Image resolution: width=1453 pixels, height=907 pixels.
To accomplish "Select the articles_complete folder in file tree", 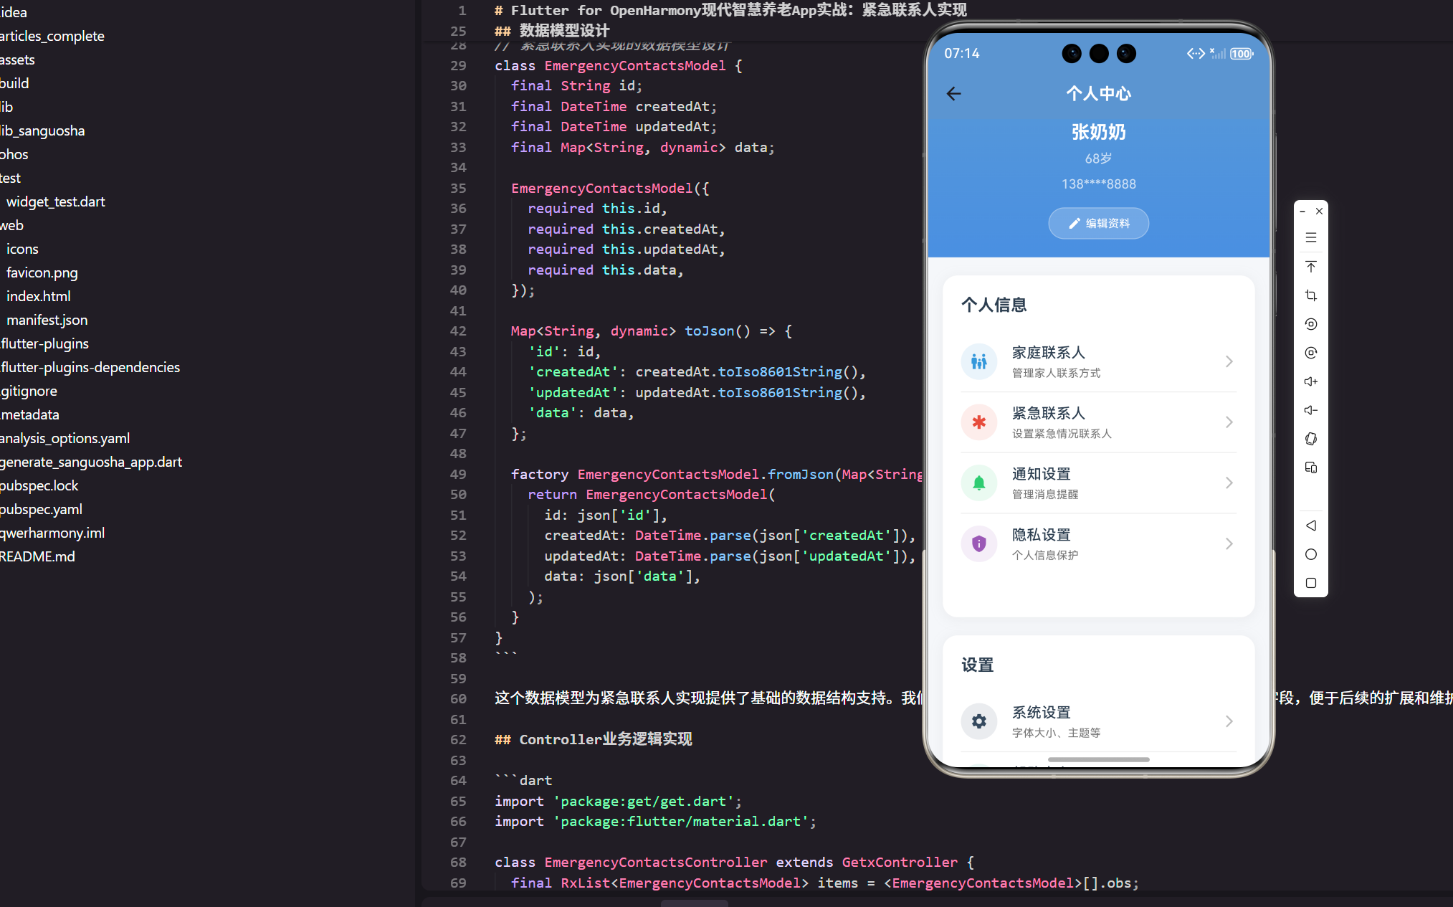I will coord(52,37).
